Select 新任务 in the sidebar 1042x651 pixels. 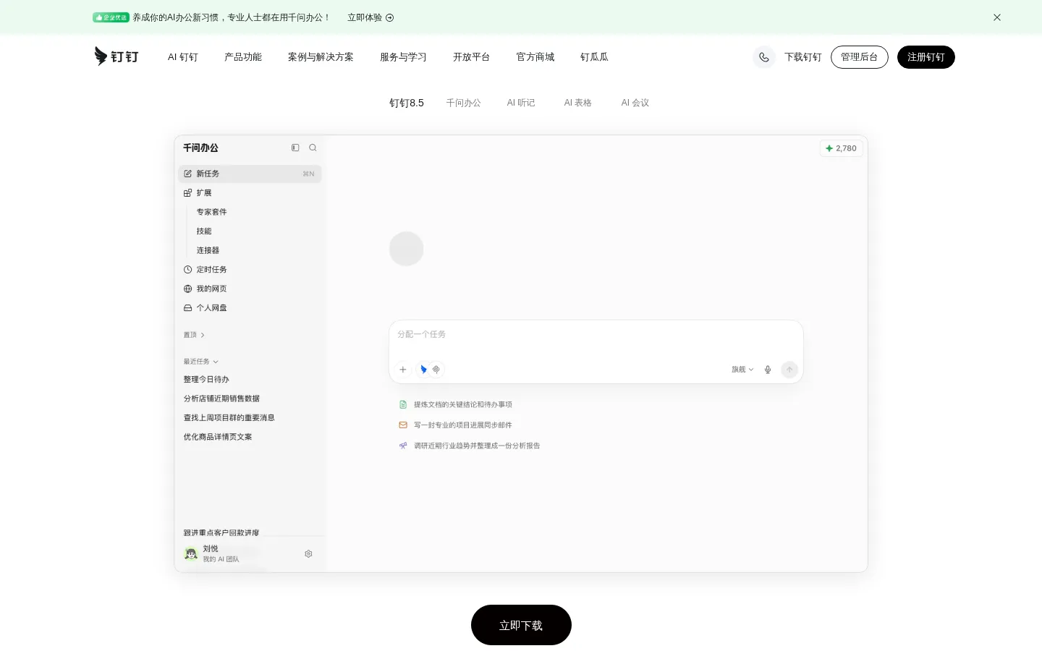coord(250,174)
